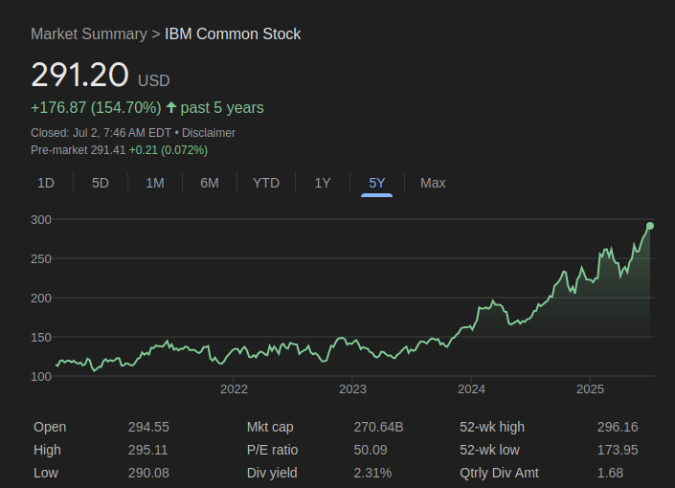Click the green up-arrow icon beside percent change
This screenshot has height=488, width=675.
click(171, 107)
